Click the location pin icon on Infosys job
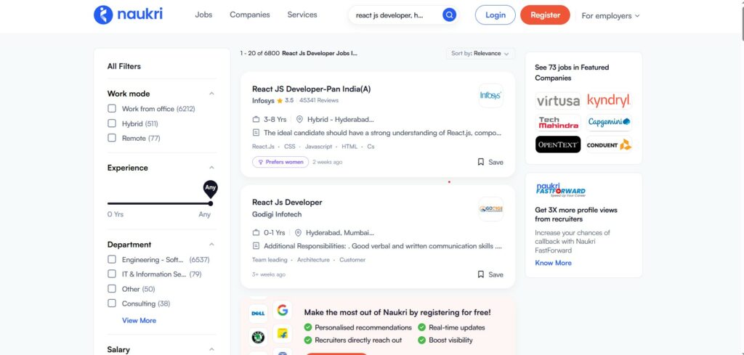This screenshot has width=744, height=355. tap(299, 120)
